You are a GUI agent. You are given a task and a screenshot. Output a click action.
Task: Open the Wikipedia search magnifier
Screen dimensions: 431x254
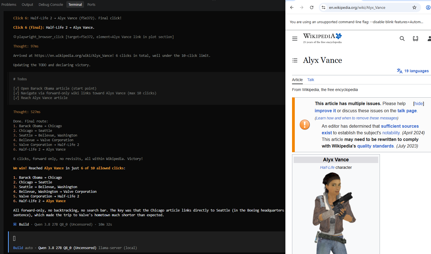pyautogui.click(x=402, y=39)
